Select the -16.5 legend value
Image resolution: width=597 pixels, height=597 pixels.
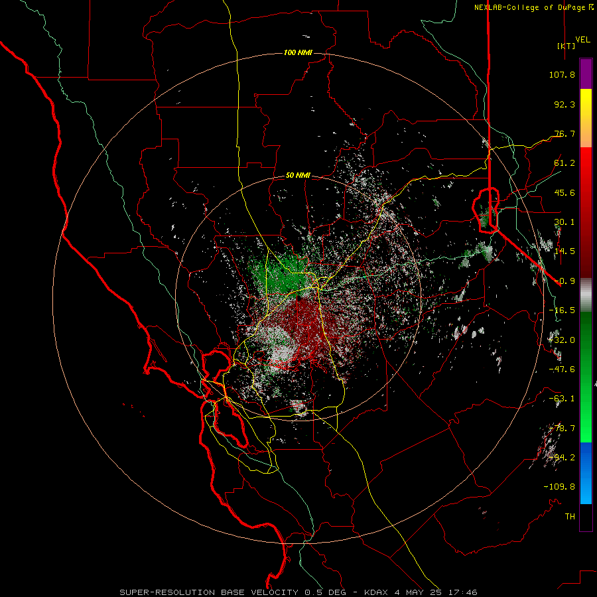562,310
